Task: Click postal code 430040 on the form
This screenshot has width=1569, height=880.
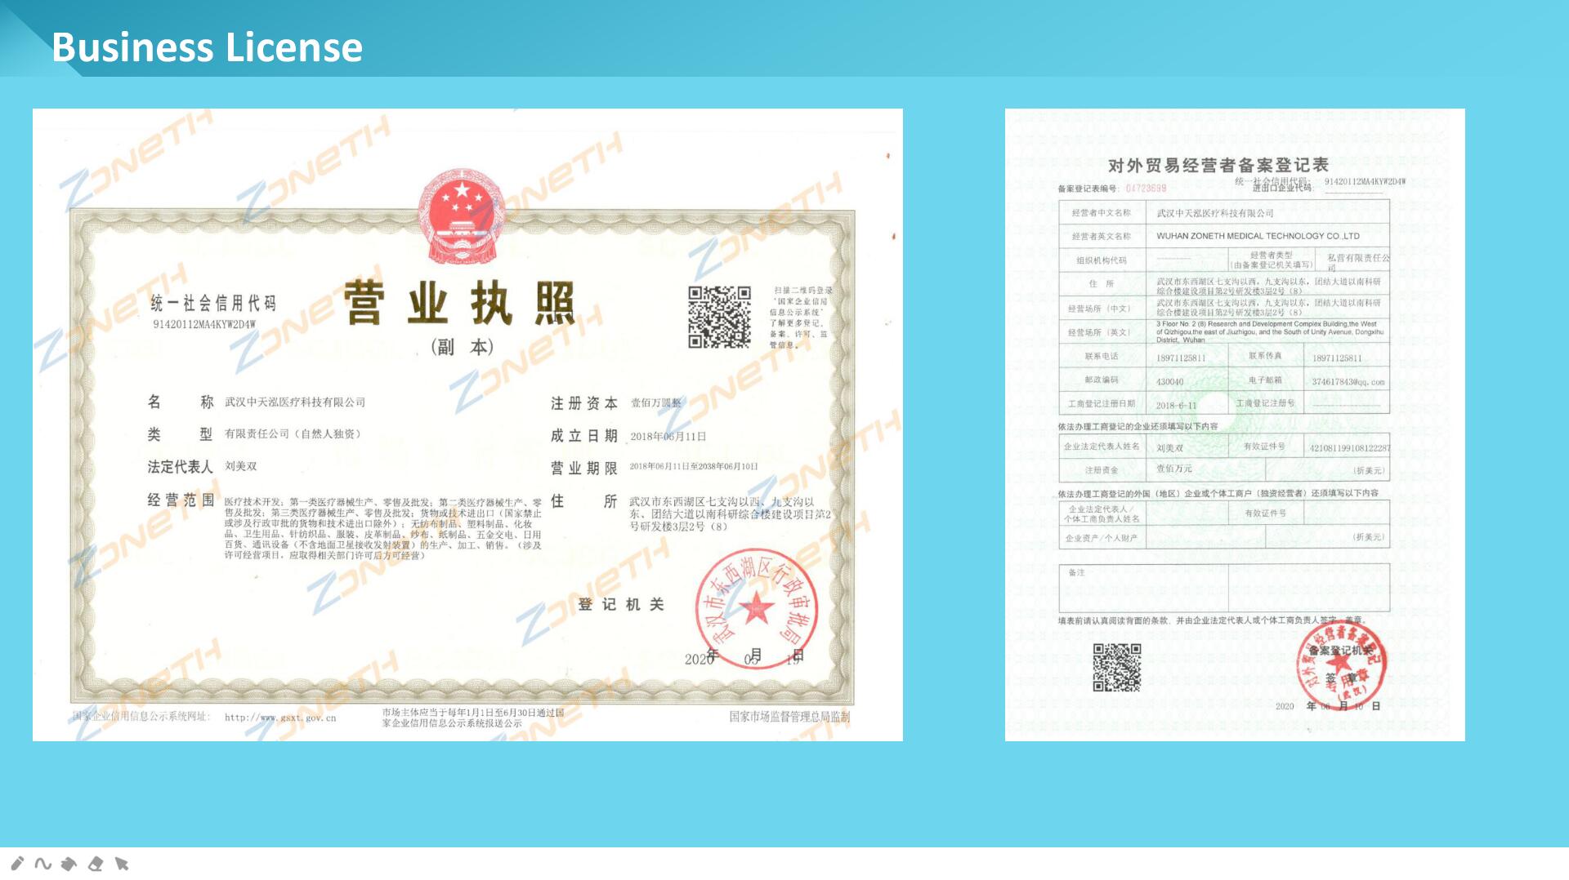Action: (x=1169, y=381)
